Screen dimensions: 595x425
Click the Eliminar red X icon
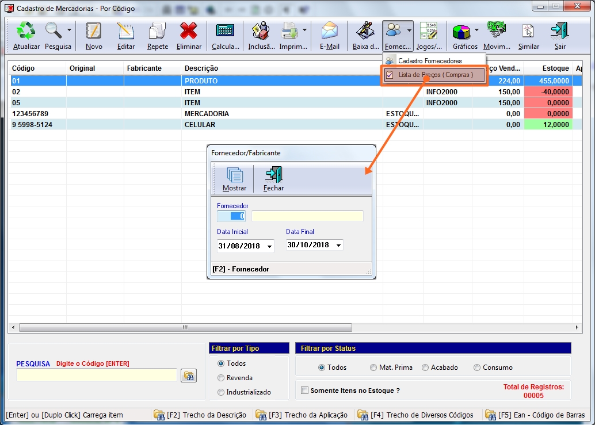click(189, 32)
